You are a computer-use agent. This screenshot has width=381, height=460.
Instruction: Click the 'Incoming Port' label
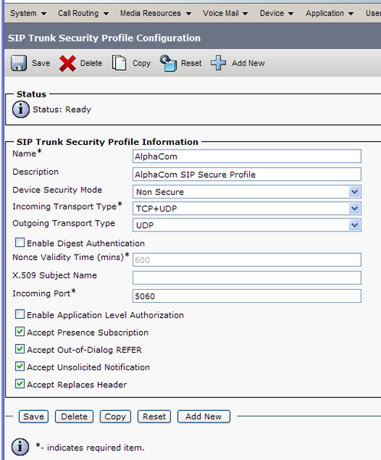click(41, 294)
